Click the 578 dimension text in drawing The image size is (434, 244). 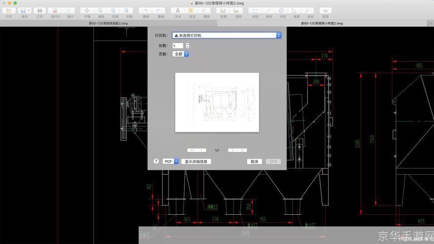[x=215, y=219]
